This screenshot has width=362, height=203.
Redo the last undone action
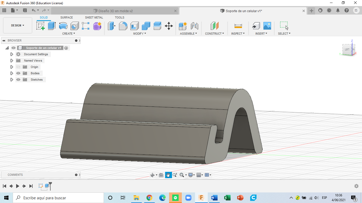point(44,10)
